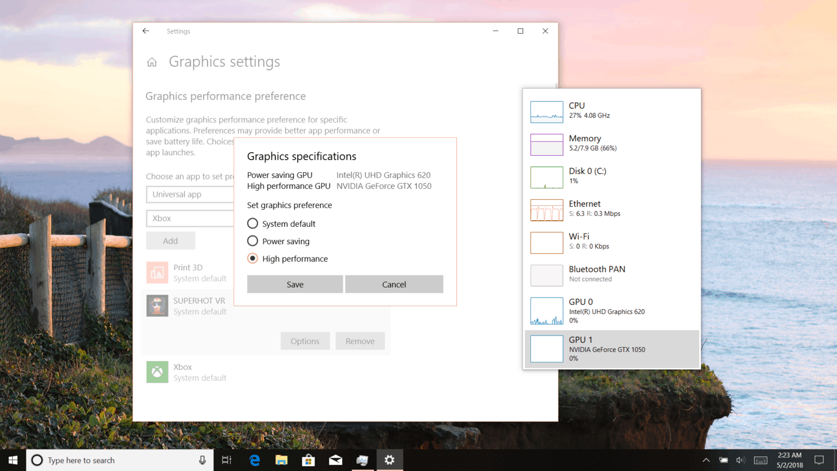The image size is (837, 471).
Task: Click the battery status tray icon
Action: pos(724,460)
